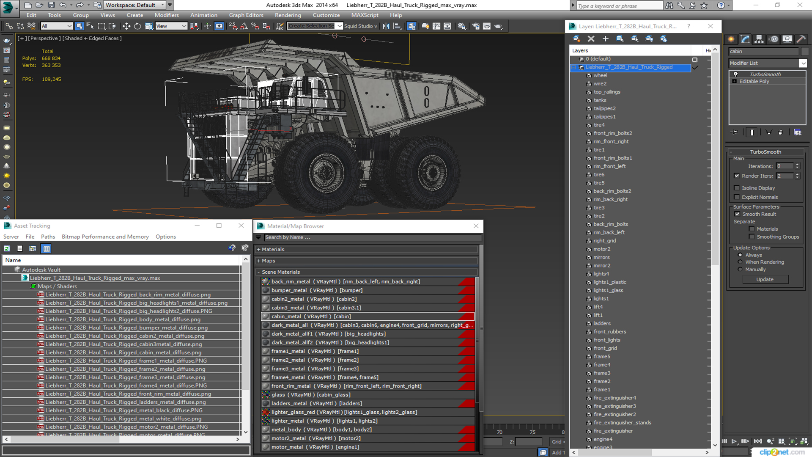Open Bitmap Performance and Memory menu
The width and height of the screenshot is (812, 457).
(x=105, y=237)
